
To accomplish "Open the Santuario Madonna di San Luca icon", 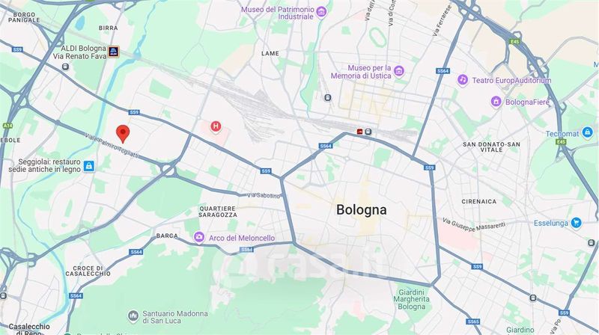I will pyautogui.click(x=133, y=316).
